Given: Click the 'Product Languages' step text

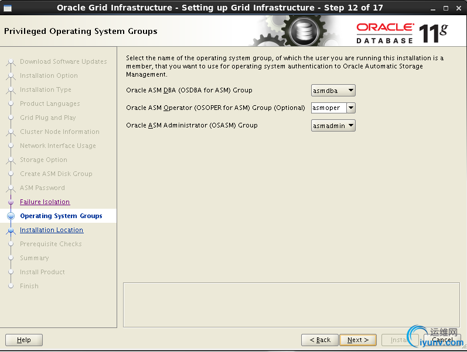Looking at the screenshot, I should click(50, 103).
